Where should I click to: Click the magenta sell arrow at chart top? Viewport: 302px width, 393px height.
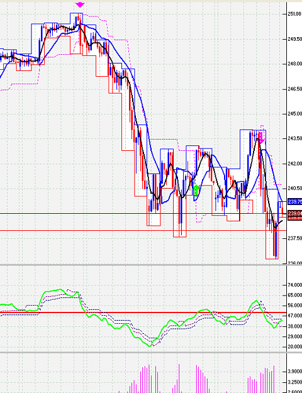pos(80,5)
